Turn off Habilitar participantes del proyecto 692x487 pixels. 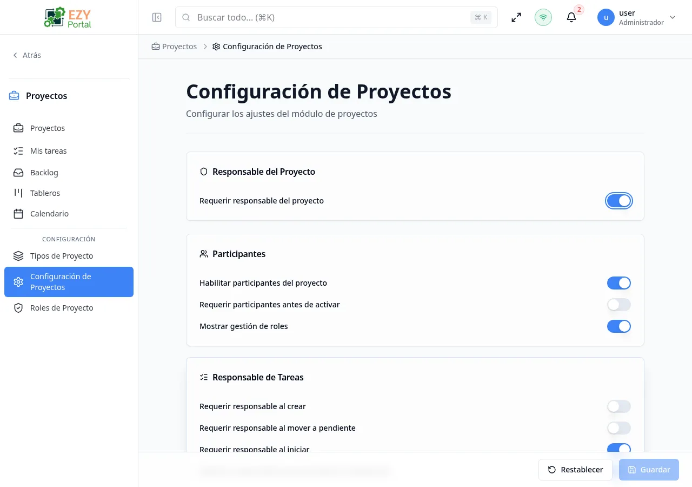[x=619, y=283]
